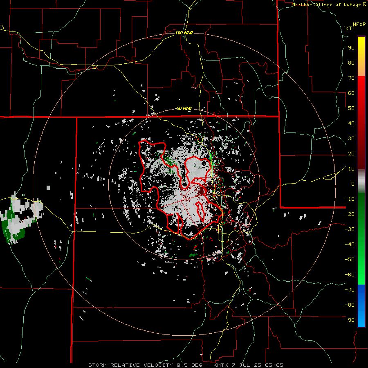
Task: Pick the blue bottom segment of color bar
Action: click(361, 306)
